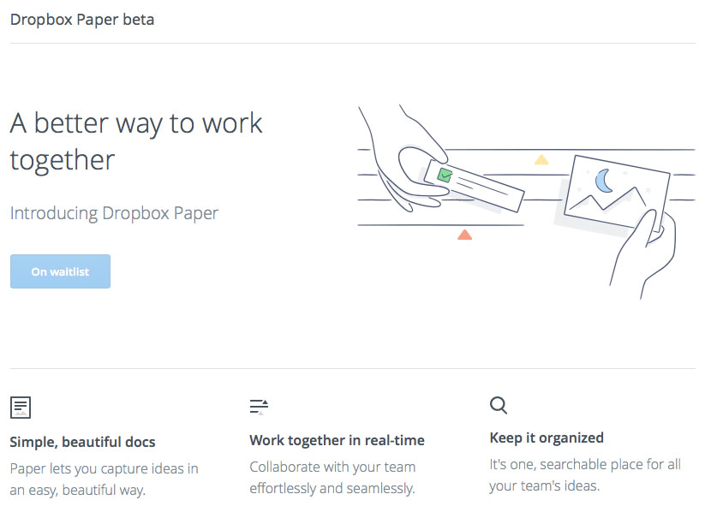Screen dimensions: 723x518
Task: Click the red triangle in the illustration
Action: click(464, 235)
